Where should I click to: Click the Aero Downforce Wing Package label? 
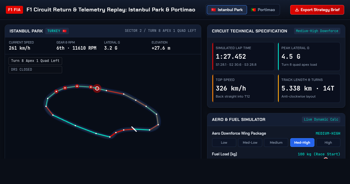point(239,133)
